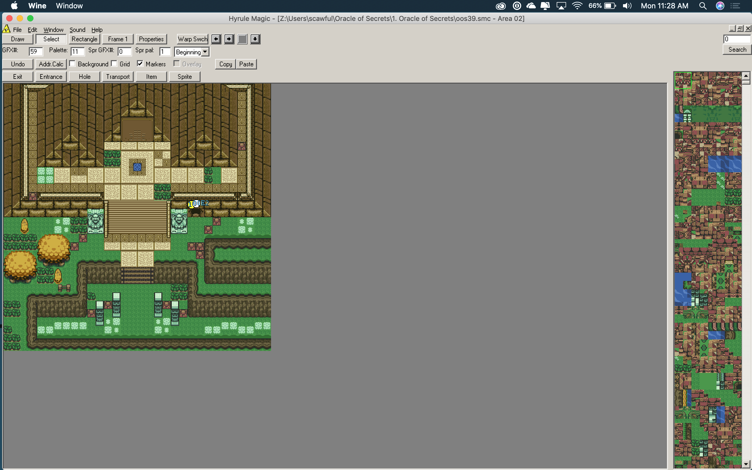The height and width of the screenshot is (470, 752).
Task: Open Notification Center list icon
Action: pyautogui.click(x=735, y=6)
